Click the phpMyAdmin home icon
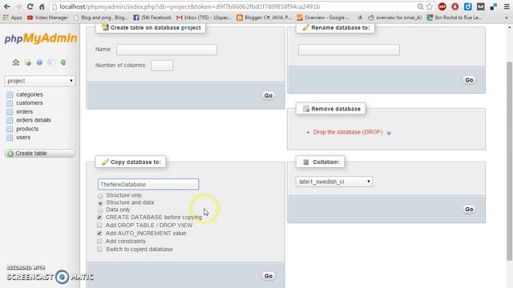The width and height of the screenshot is (513, 288). point(16,62)
